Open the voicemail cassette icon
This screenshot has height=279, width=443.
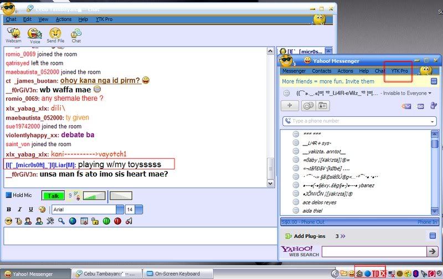pos(420,106)
